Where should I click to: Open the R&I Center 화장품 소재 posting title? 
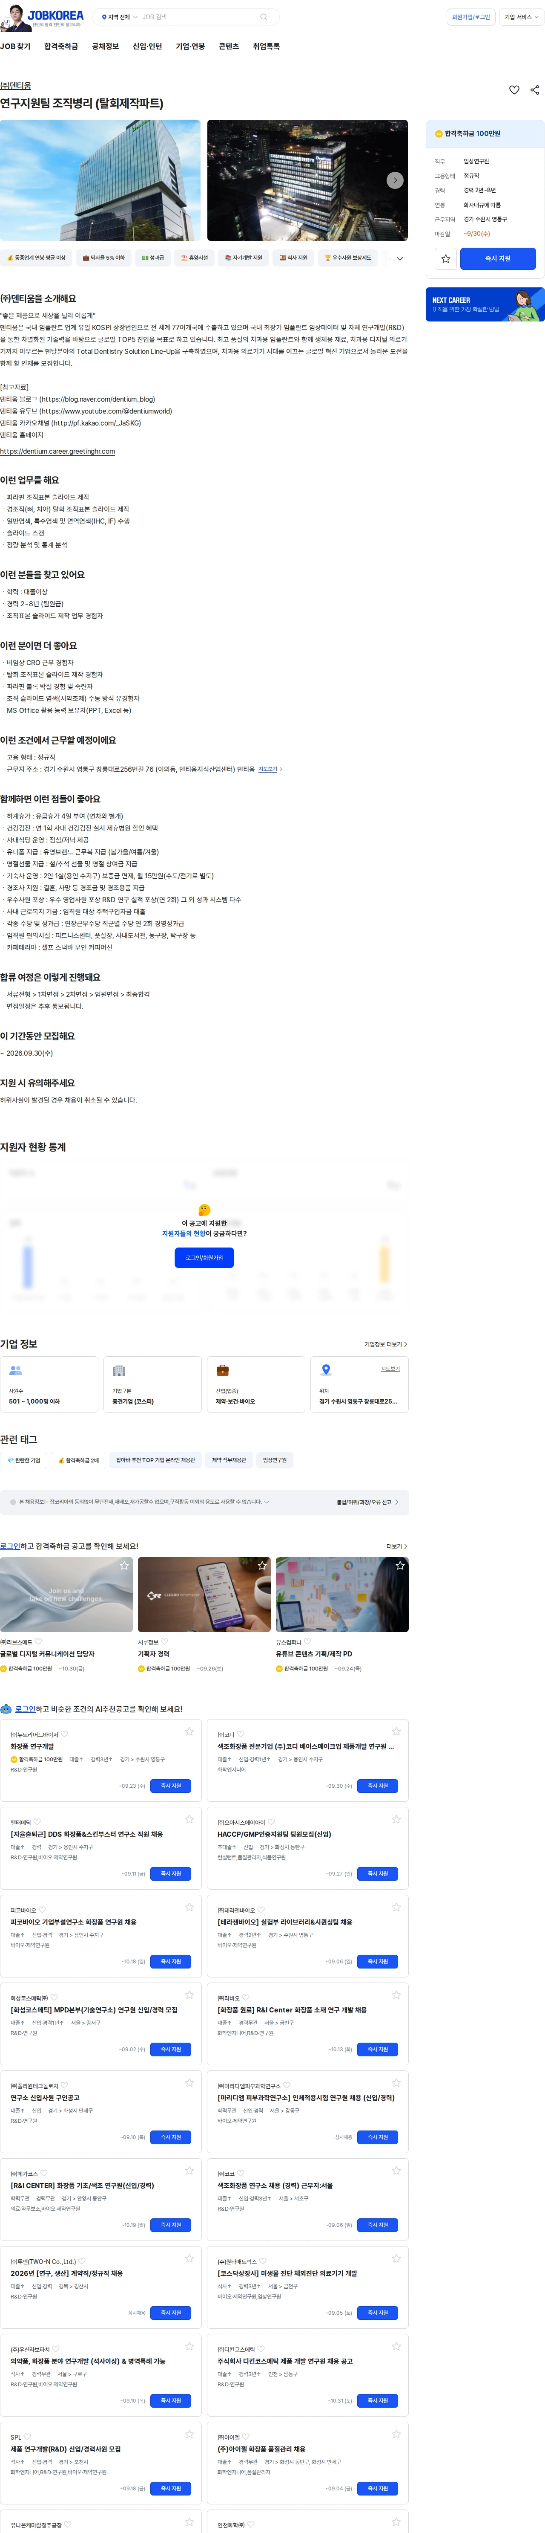coord(292,2010)
